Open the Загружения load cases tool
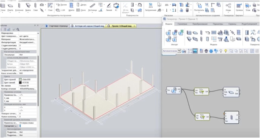 click(x=151, y=7)
